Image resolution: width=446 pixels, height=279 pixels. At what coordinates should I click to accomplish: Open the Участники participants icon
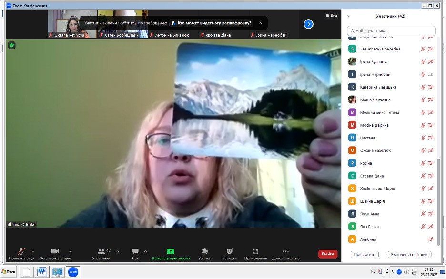pyautogui.click(x=101, y=251)
